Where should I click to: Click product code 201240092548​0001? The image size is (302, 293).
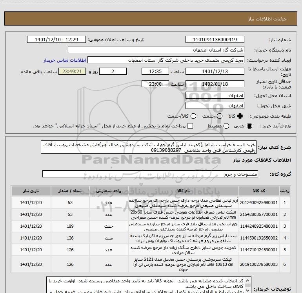[x=259, y=203]
